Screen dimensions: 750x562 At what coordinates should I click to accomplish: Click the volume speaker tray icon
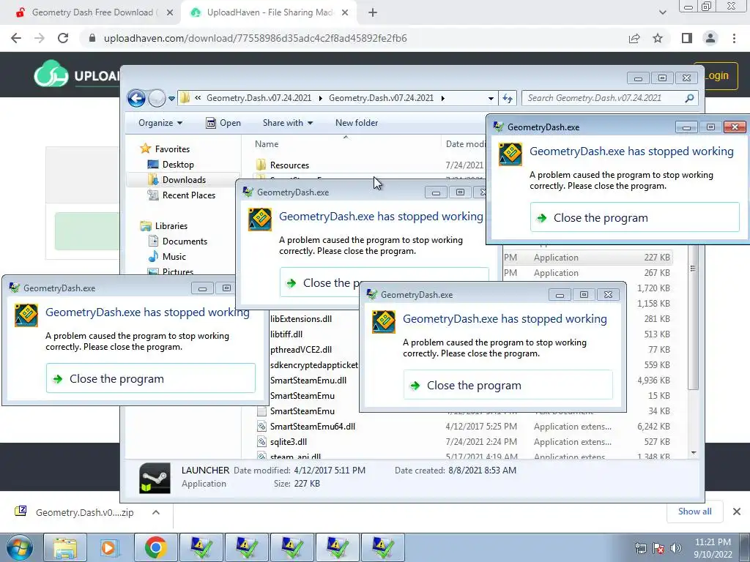pyautogui.click(x=675, y=548)
